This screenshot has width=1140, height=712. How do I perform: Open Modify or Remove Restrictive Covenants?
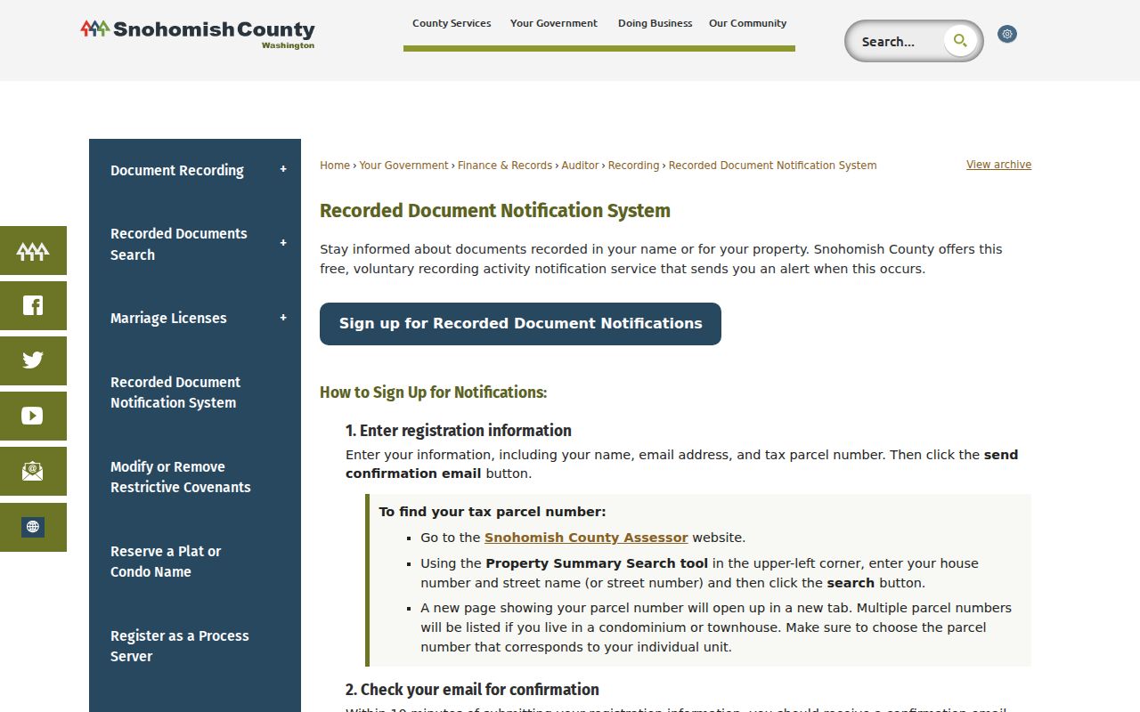click(181, 477)
